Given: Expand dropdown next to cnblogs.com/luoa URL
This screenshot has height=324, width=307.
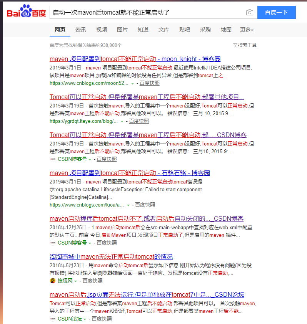Looking at the screenshot, I should pos(128,205).
